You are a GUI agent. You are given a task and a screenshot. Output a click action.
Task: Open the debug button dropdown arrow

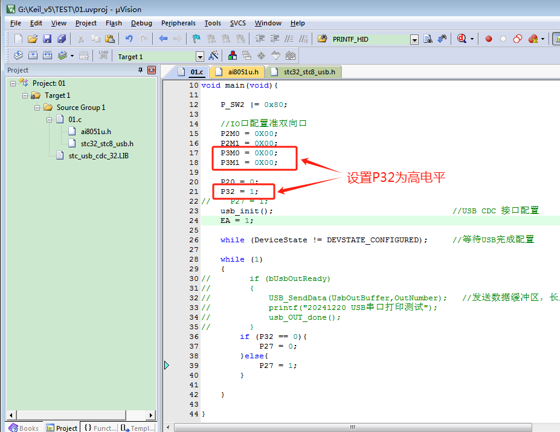[472, 39]
